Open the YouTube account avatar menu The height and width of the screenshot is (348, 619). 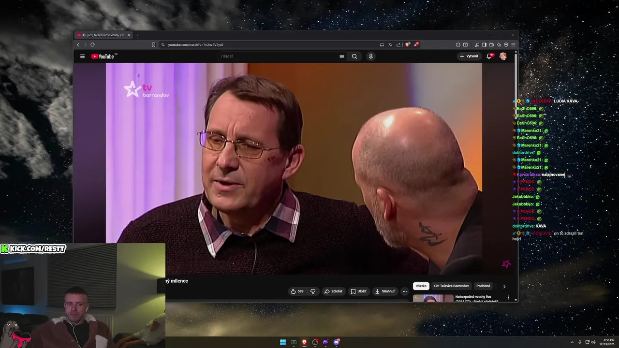pos(503,56)
